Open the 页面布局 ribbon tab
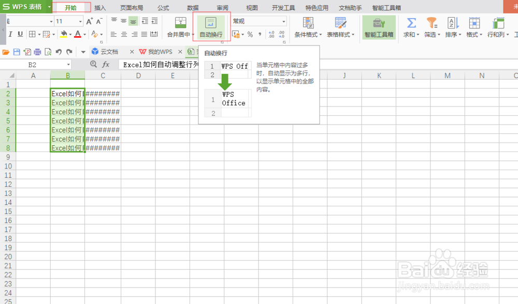 coord(132,8)
